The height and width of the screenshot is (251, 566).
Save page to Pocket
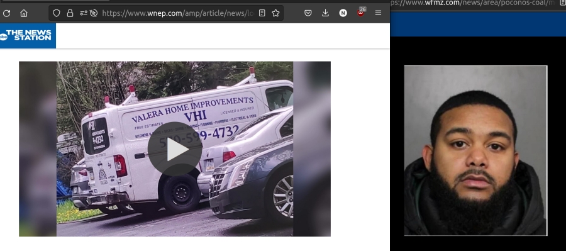click(308, 13)
